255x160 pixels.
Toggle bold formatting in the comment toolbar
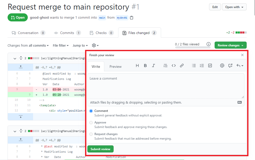pyautogui.click(x=145, y=66)
